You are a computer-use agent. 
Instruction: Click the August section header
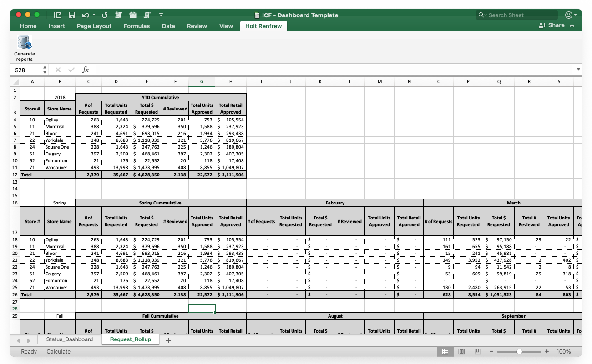335,316
